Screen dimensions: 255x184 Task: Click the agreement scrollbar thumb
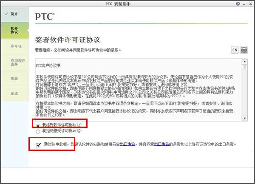pos(245,67)
